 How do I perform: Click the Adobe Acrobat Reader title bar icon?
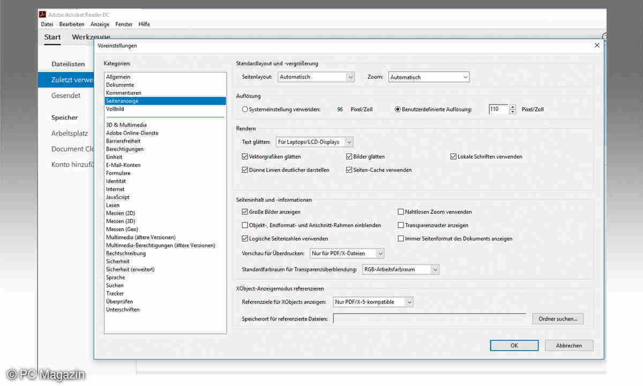coord(43,14)
